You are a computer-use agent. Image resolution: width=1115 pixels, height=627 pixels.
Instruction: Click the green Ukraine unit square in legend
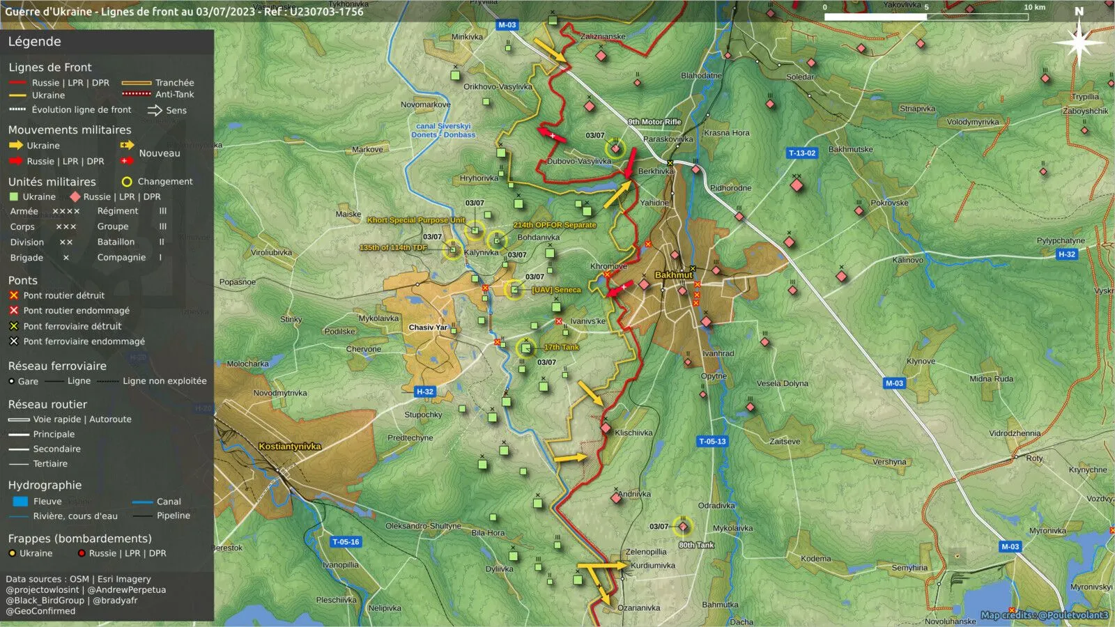[13, 197]
